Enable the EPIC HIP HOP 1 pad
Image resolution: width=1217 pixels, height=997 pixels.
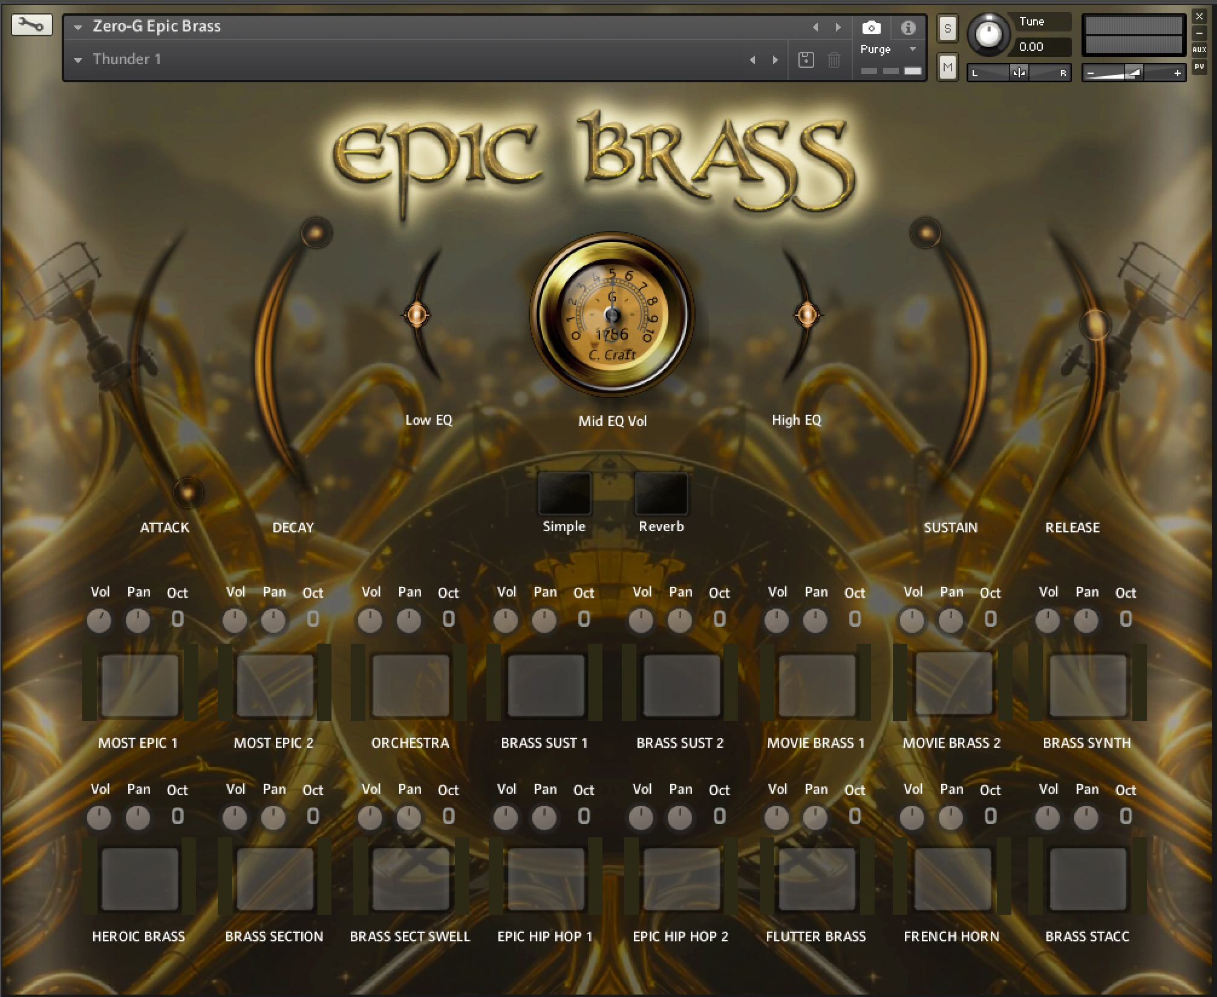[546, 879]
